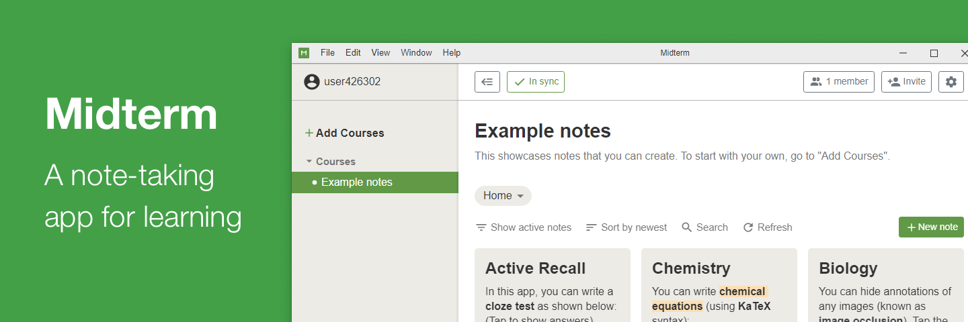The height and width of the screenshot is (322, 968).
Task: Open the Edit menu
Action: pos(353,53)
